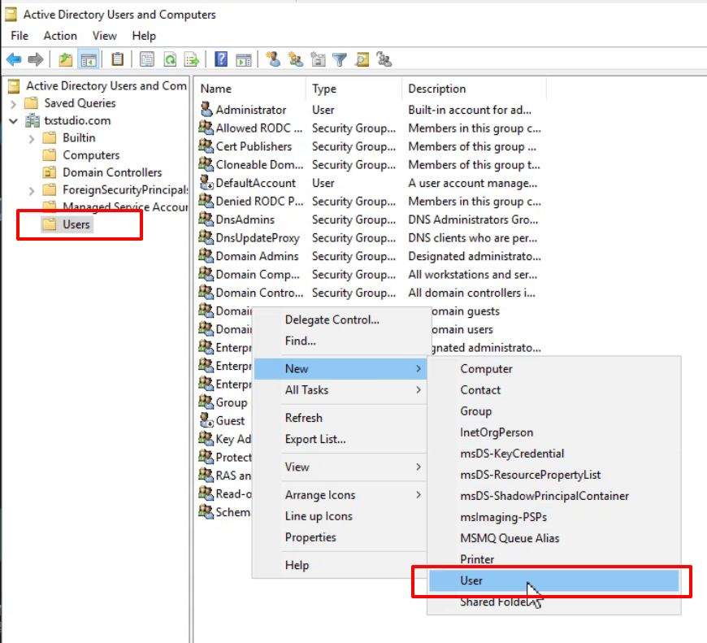Select Computer in the New submenu
The image size is (707, 643).
pyautogui.click(x=553, y=368)
